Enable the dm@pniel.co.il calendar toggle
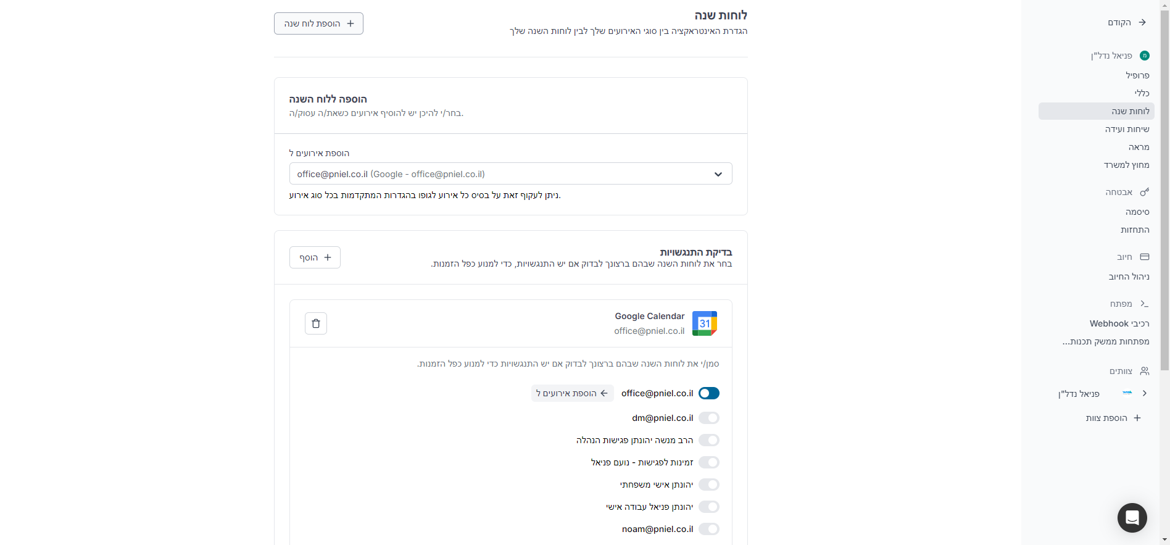 (709, 418)
